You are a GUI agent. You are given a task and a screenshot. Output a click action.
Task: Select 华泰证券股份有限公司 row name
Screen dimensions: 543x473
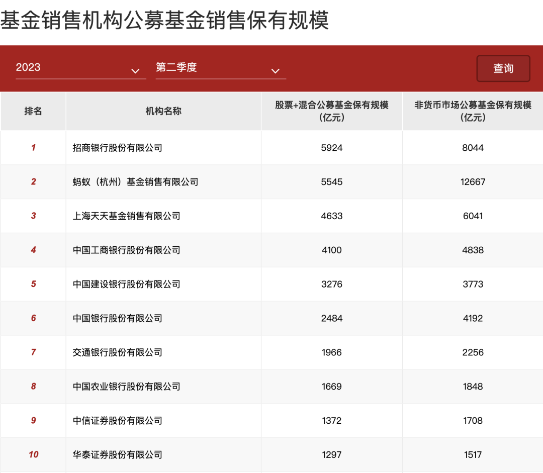click(117, 454)
